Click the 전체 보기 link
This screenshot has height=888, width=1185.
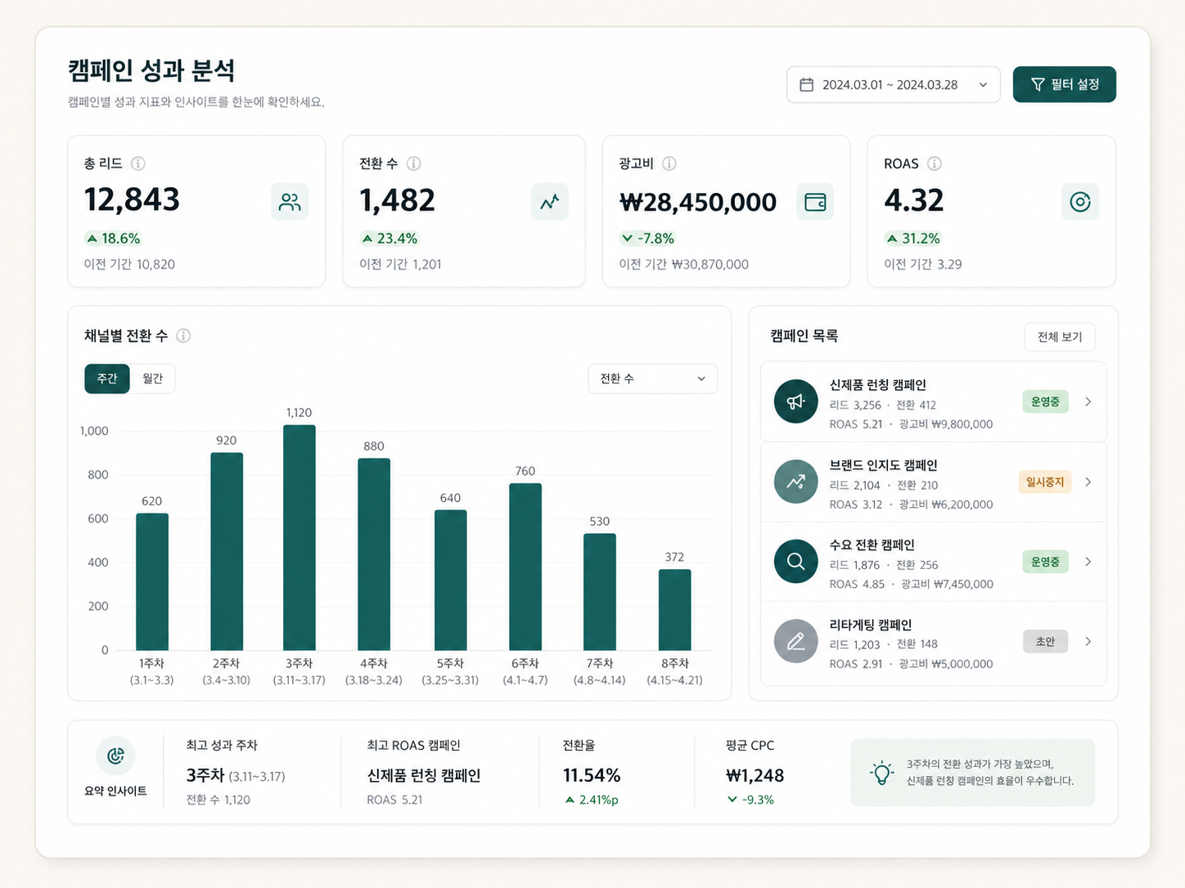click(1059, 336)
